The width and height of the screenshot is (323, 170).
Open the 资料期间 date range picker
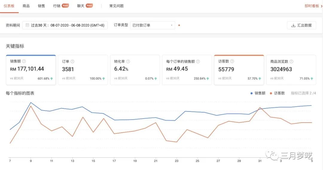coord(65,25)
